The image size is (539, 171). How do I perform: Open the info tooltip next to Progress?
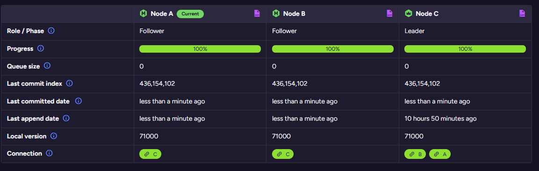click(x=41, y=48)
